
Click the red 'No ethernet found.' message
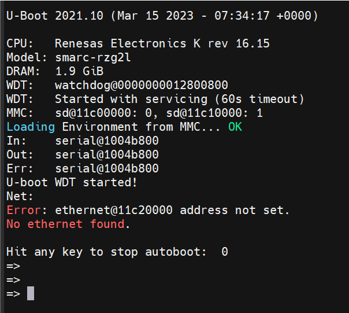pyautogui.click(x=68, y=224)
